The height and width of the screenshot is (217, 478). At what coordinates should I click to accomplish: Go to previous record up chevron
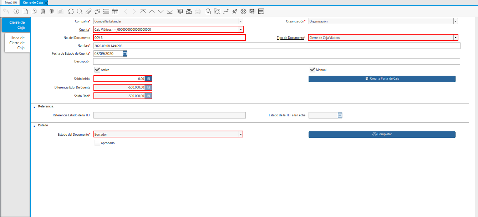(152, 11)
